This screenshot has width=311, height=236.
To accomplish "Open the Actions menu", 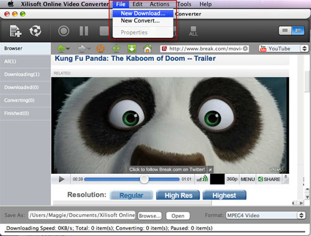I will tap(159, 4).
